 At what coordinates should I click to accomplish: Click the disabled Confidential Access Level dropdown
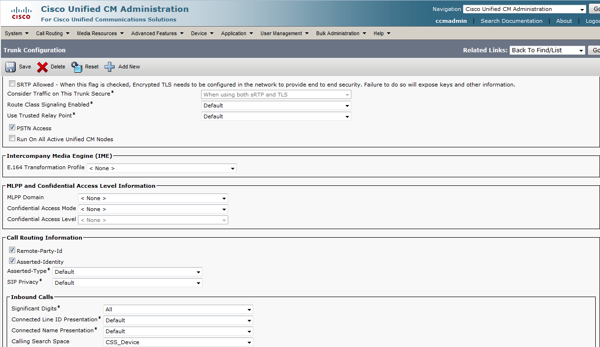pyautogui.click(x=153, y=220)
